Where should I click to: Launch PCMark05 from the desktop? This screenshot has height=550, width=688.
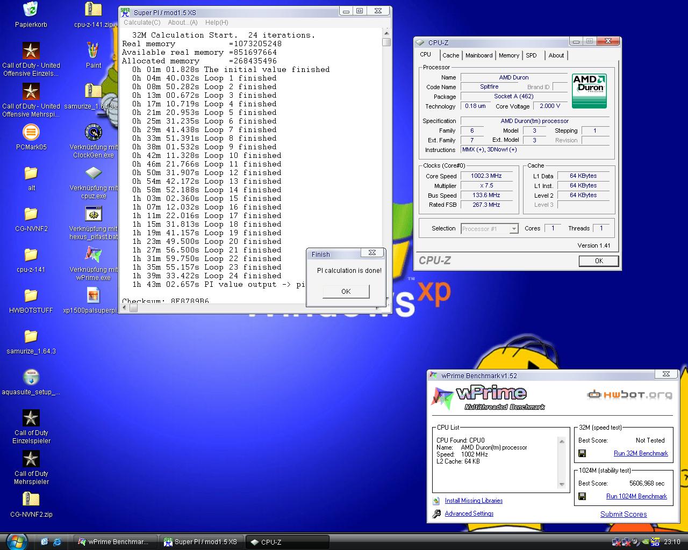[31, 132]
